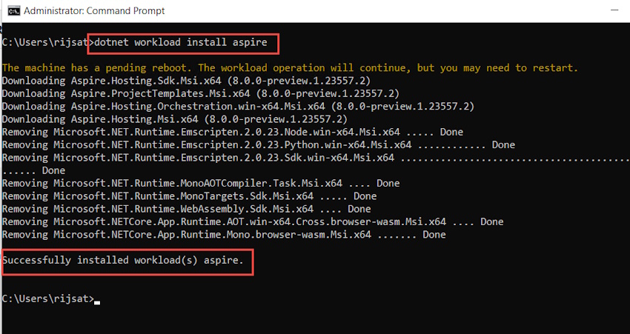Click the WebAssembly.Sdk removal line
Screen dimensions: 630x334
tap(186, 209)
